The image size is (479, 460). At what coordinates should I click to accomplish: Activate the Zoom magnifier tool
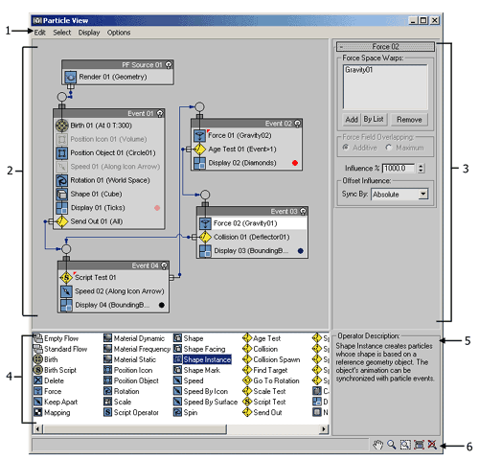point(392,445)
